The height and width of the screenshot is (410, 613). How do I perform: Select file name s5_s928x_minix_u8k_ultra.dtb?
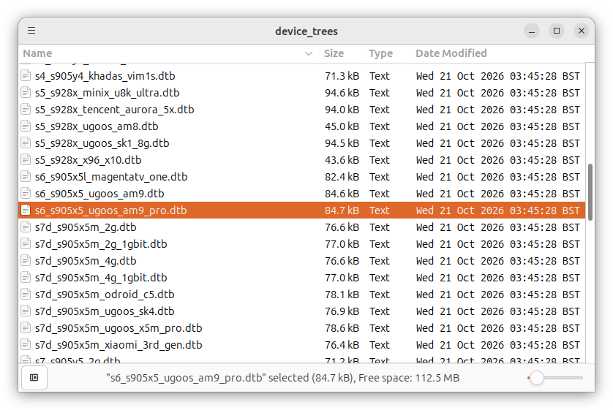107,93
